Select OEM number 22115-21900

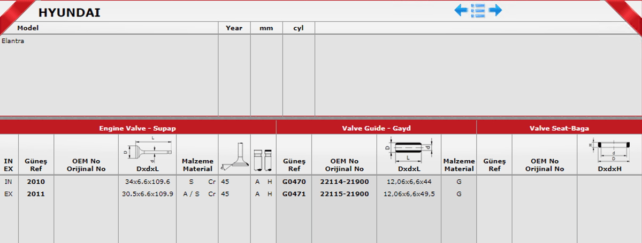(344, 194)
